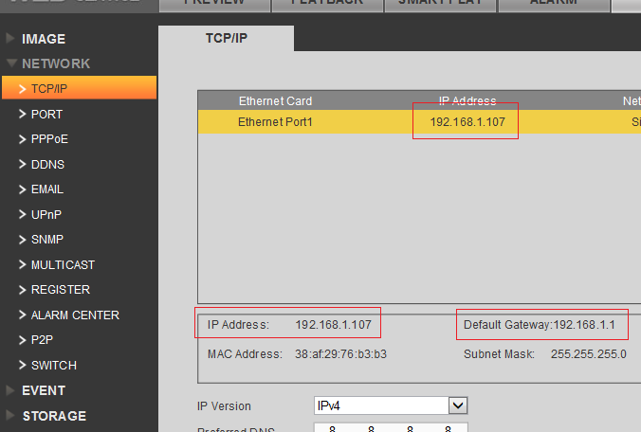Click arrow icon beside P2P

22,340
